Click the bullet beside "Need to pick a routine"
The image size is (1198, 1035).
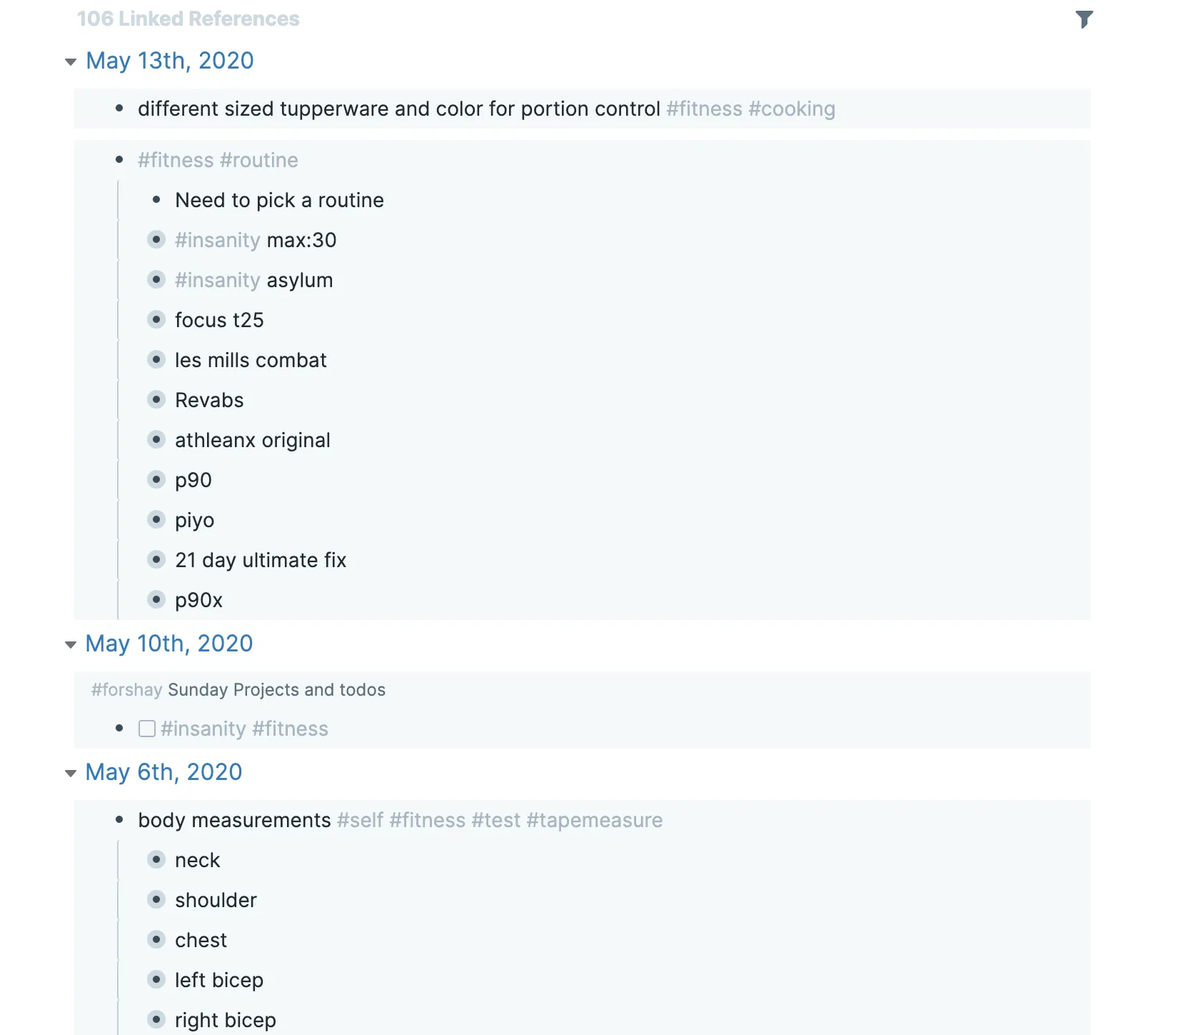pos(156,200)
